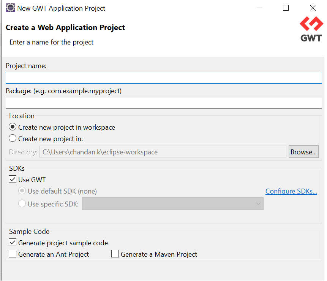This screenshot has width=327, height=281.
Task: Click the Eclipse icon in title bar
Action: click(x=10, y=8)
